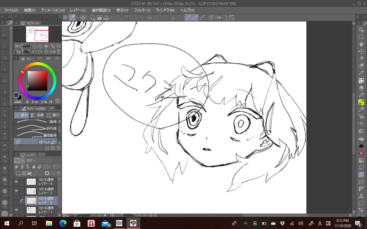Open 編集(E) menu
This screenshot has width=367, height=229.
(30, 10)
